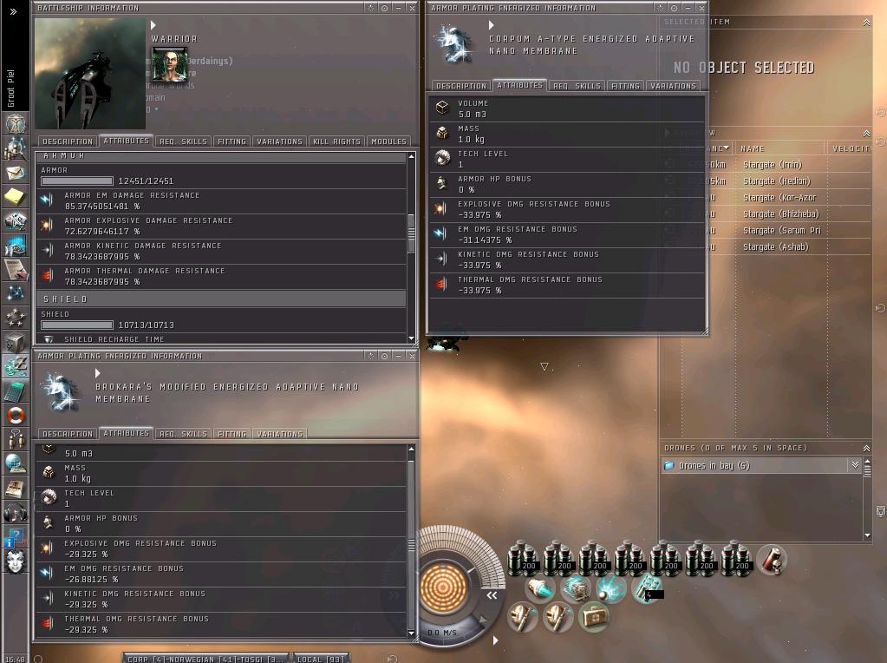Viewport: 887px width, 663px height.
Task: Open the star map constellation icon
Action: tap(16, 293)
